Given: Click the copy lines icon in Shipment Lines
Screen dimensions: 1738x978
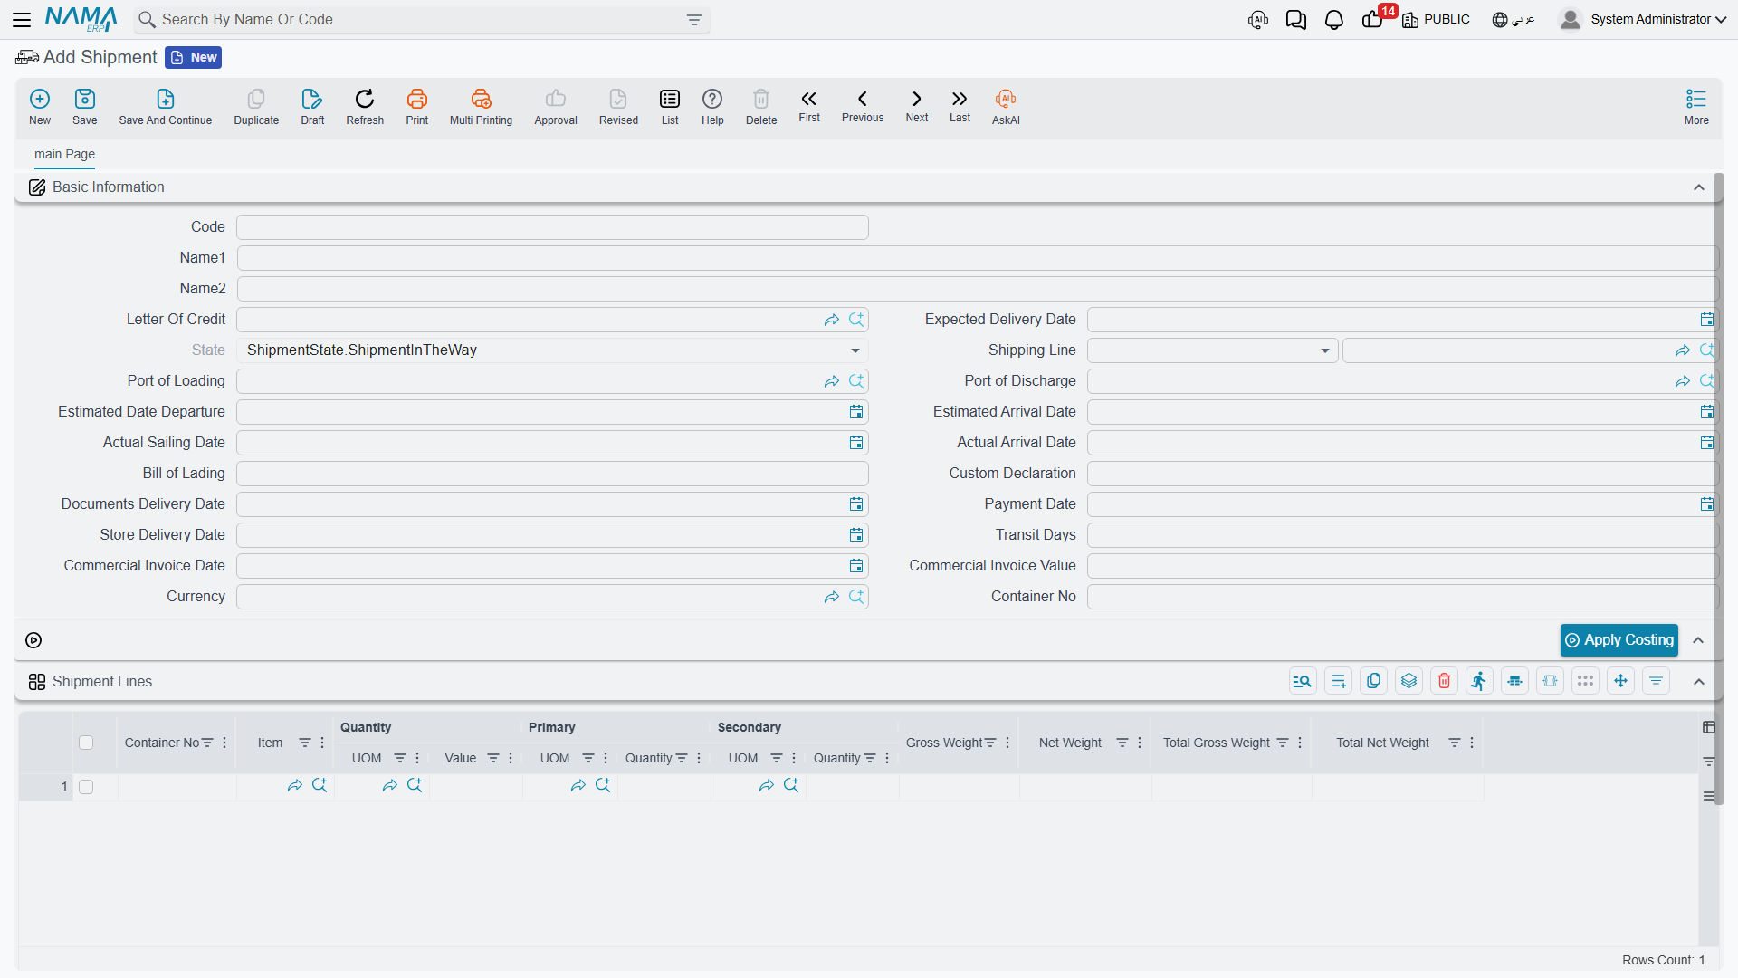Looking at the screenshot, I should 1374,681.
